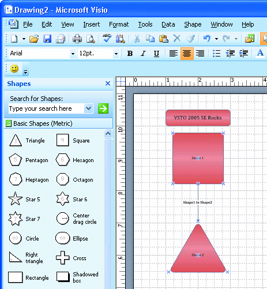Click the green search arrow button
This screenshot has height=289, width=267.
(x=103, y=108)
